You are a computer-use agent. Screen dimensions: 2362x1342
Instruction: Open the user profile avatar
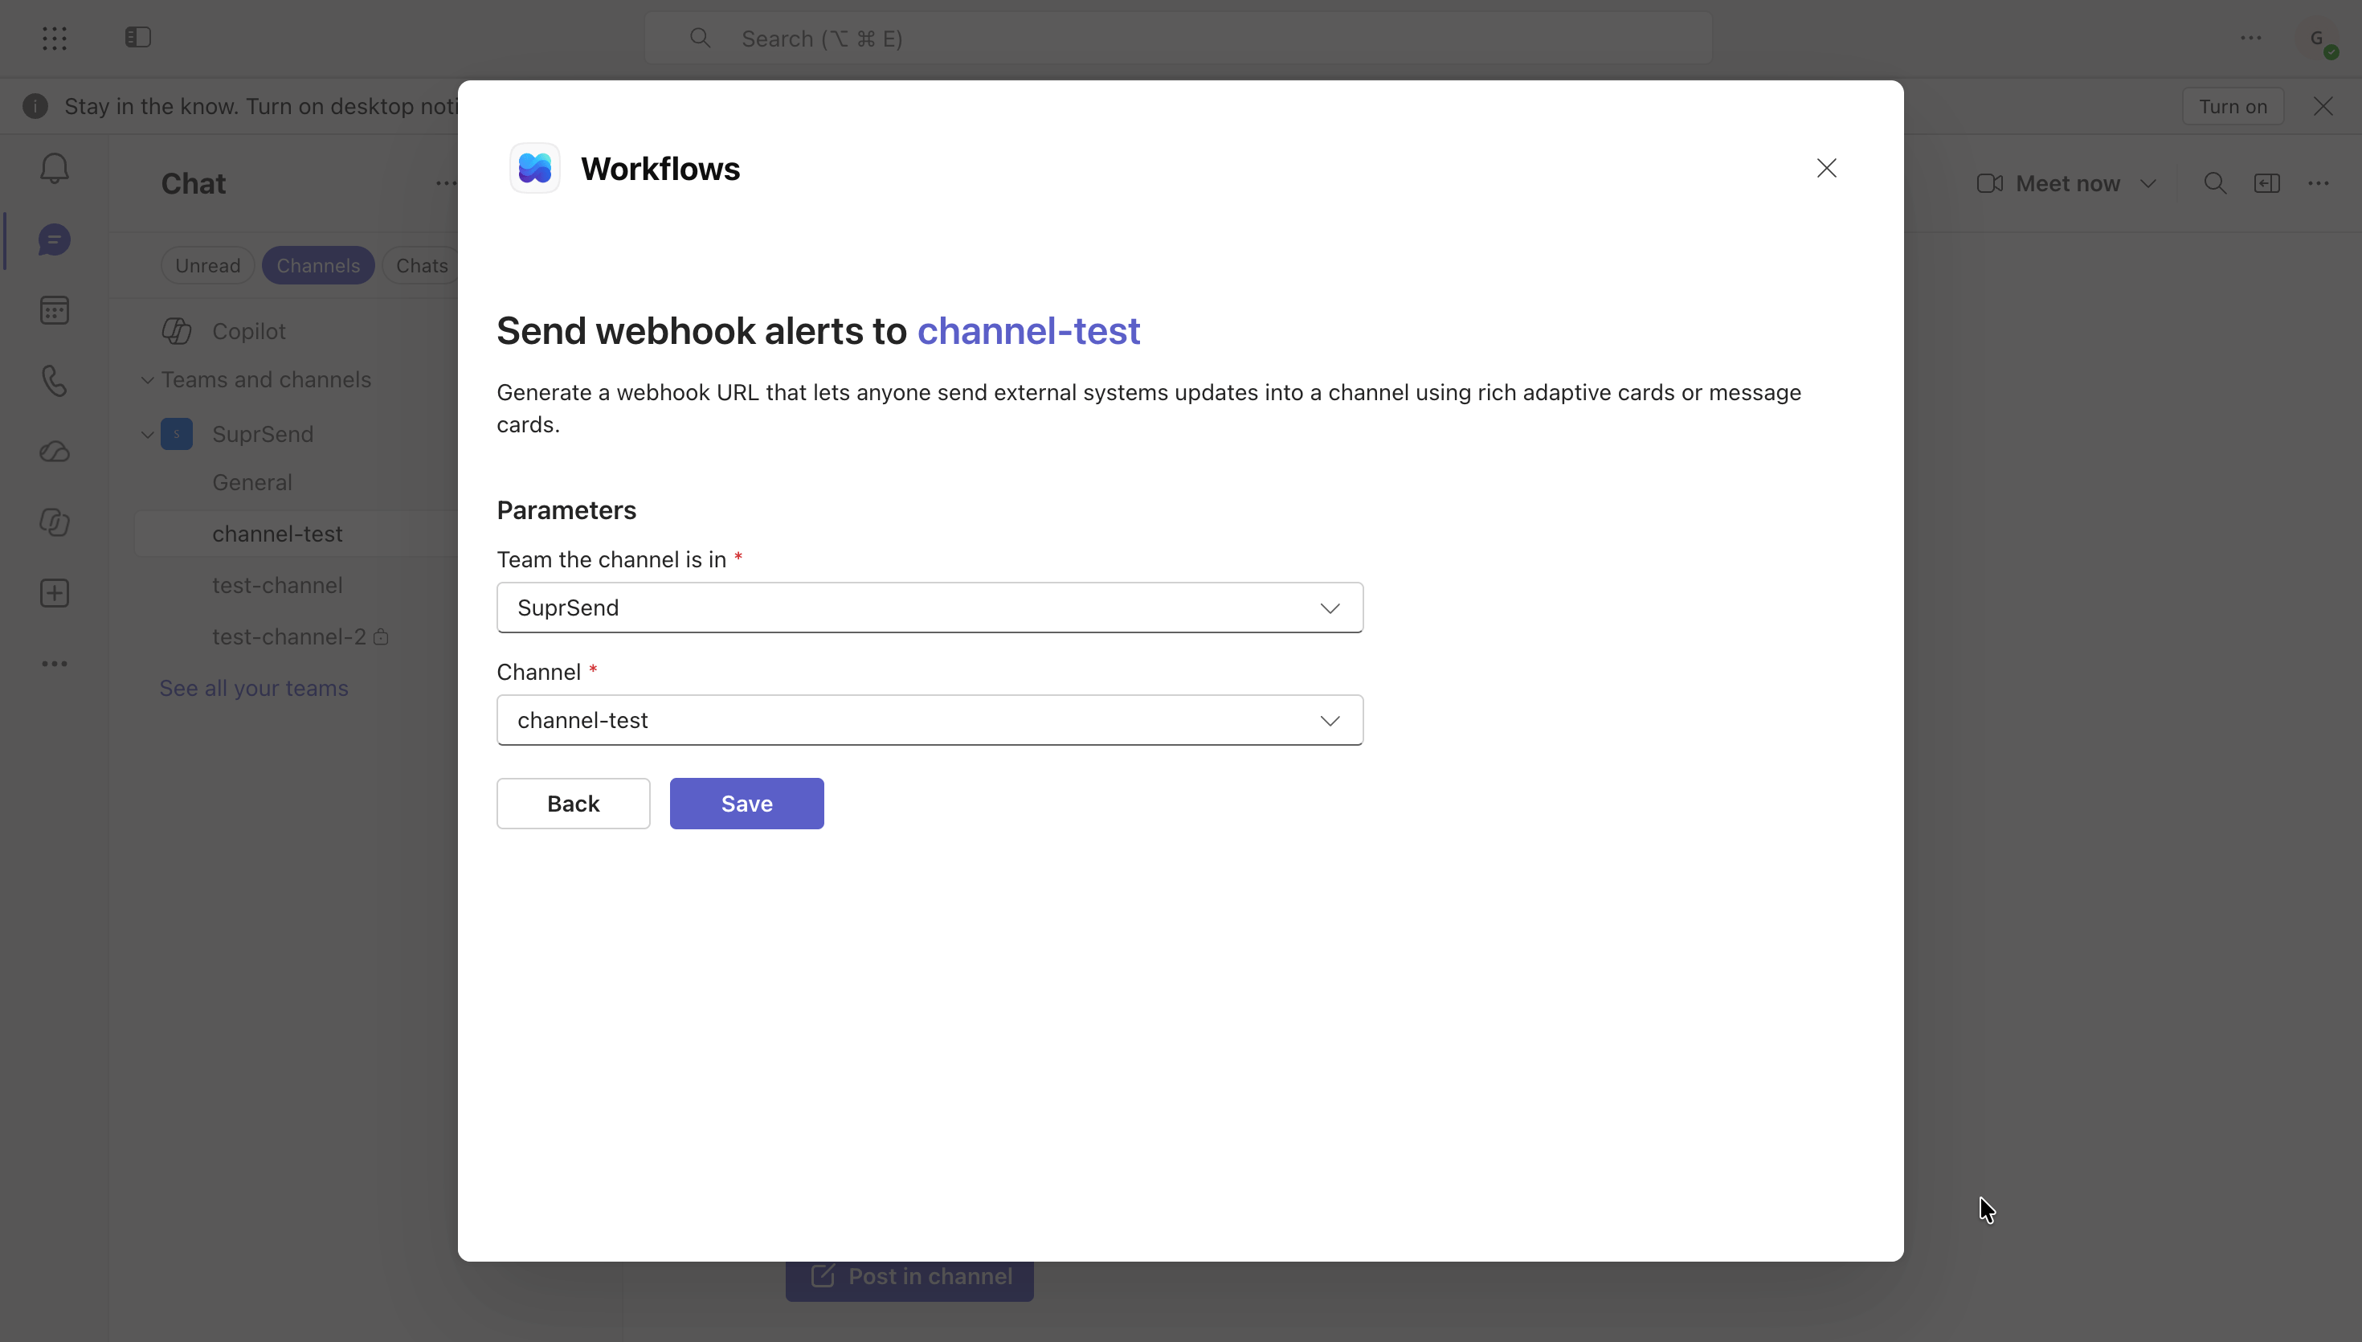[x=2318, y=39]
